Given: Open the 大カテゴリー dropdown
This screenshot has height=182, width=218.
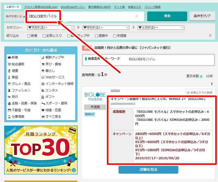Looking at the screenshot, I should (x=51, y=27).
